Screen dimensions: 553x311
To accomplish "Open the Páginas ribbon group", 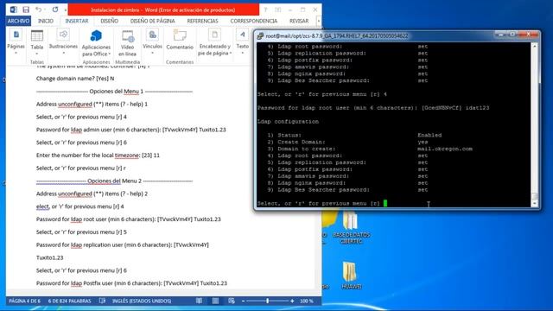I will pos(16,42).
